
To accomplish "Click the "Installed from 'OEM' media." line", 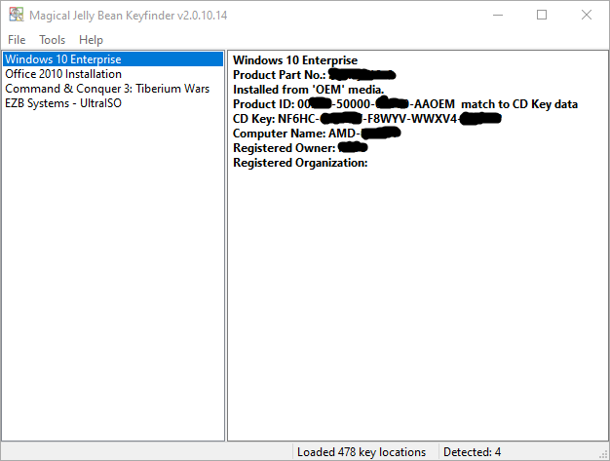I will 309,90.
